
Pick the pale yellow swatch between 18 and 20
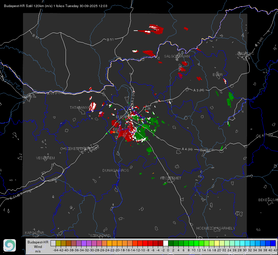[217, 243]
